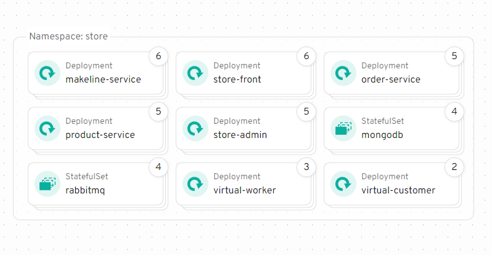Select the makeline-service name text
Viewport: 492px width, 255px height.
pyautogui.click(x=103, y=79)
